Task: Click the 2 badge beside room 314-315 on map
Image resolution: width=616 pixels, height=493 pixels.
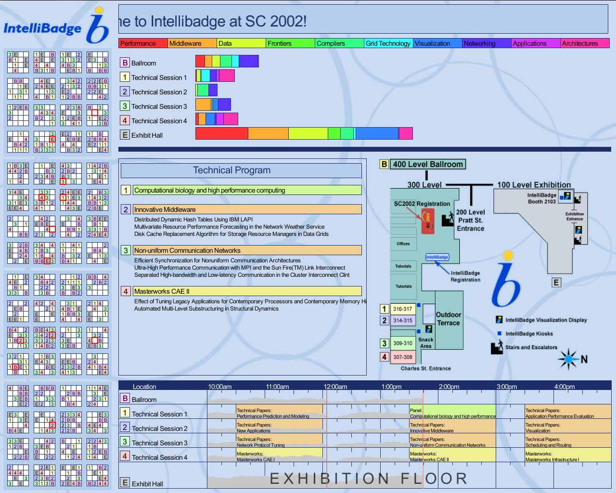Action: (384, 320)
